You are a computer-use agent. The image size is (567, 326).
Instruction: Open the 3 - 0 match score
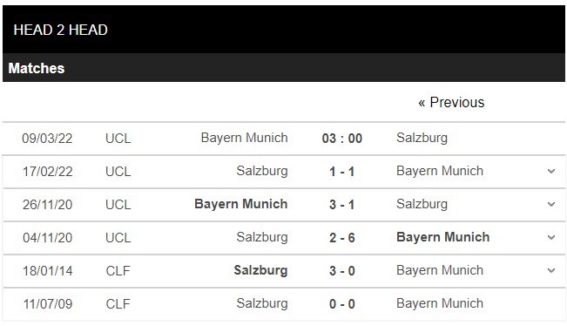coord(342,270)
